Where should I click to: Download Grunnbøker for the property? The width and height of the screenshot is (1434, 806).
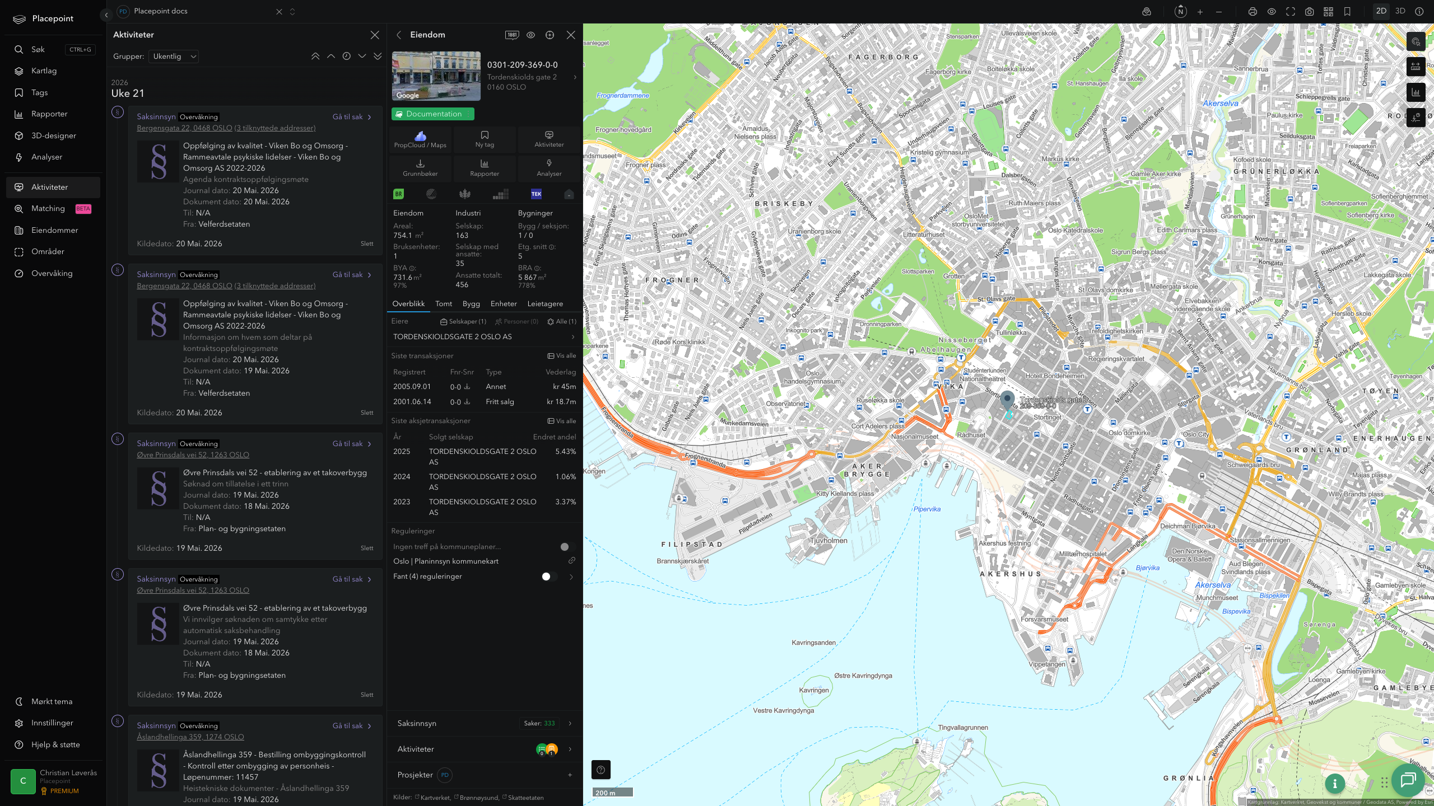[x=420, y=168]
